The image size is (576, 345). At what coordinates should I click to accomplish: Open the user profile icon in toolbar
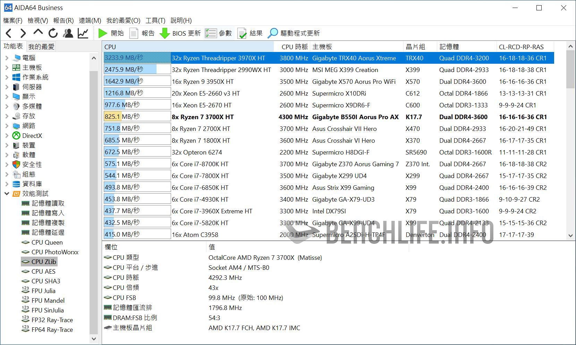click(x=68, y=33)
